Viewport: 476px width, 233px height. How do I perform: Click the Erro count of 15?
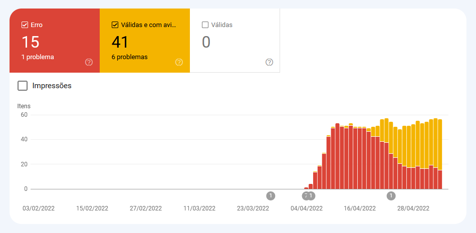click(x=31, y=42)
